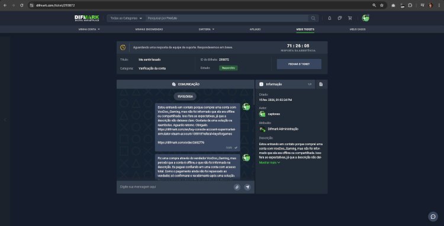This screenshot has height=226, width=444.
Task: Expand description with Mostrar mais
Action: point(269,162)
